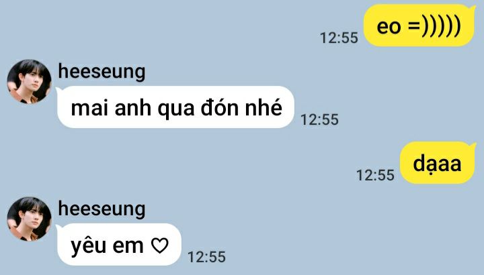Tap the word "yêu" in last message
This screenshot has width=484, height=275.
coord(88,247)
